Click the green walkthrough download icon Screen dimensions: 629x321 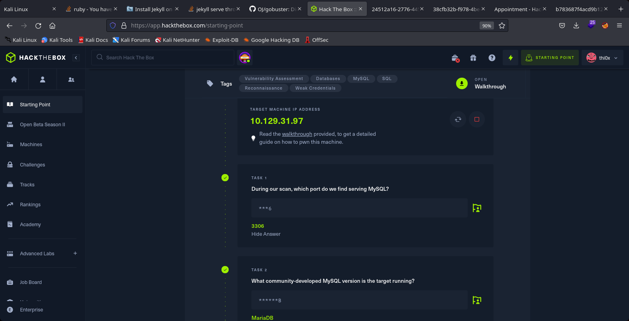tap(462, 83)
